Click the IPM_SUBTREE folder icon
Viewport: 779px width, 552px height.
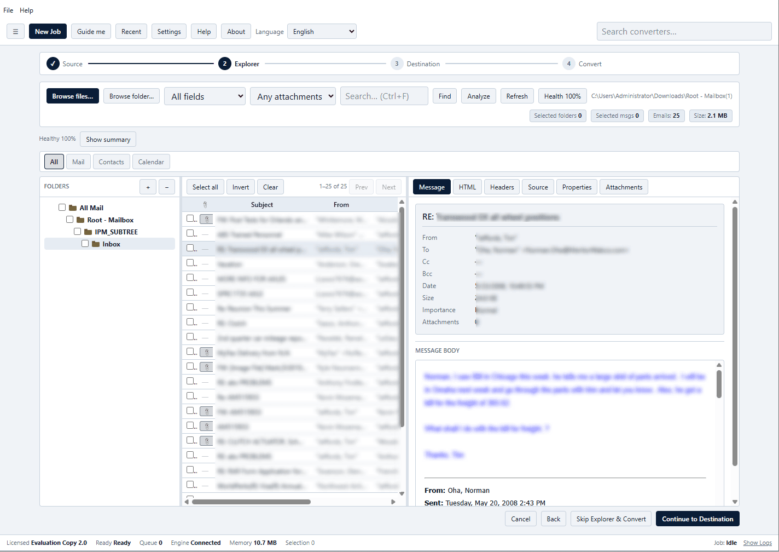point(88,232)
